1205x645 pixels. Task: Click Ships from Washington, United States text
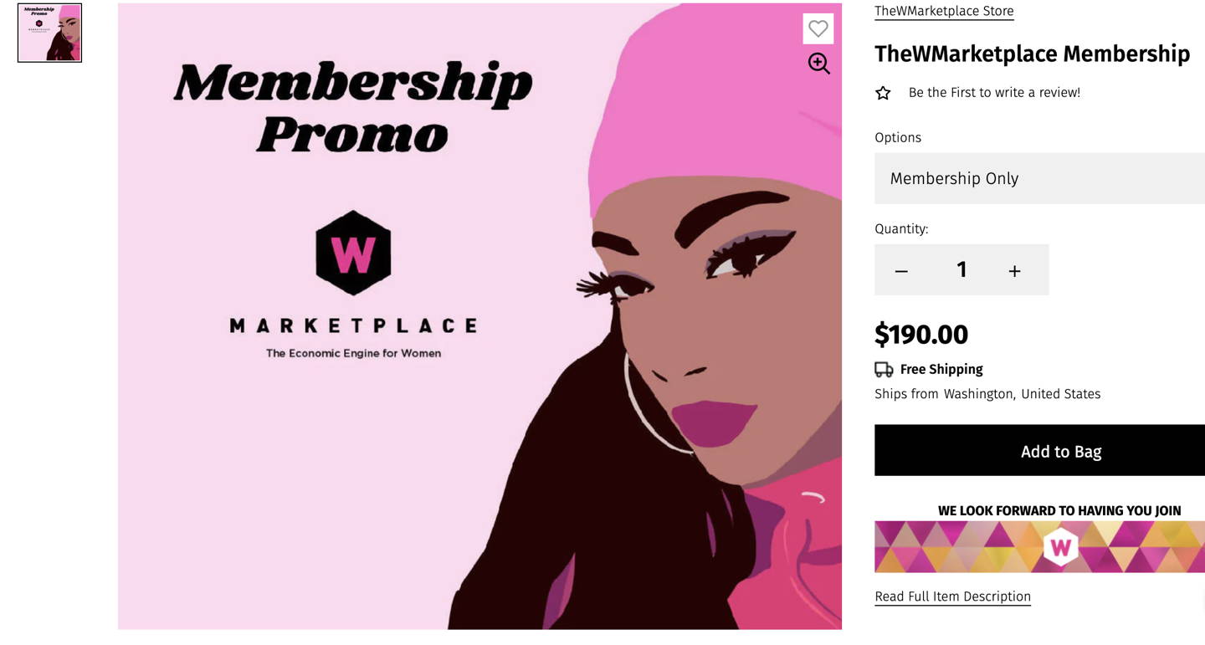987,394
